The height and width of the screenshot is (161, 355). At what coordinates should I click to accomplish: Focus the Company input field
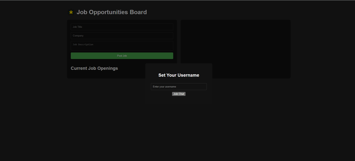point(122,36)
